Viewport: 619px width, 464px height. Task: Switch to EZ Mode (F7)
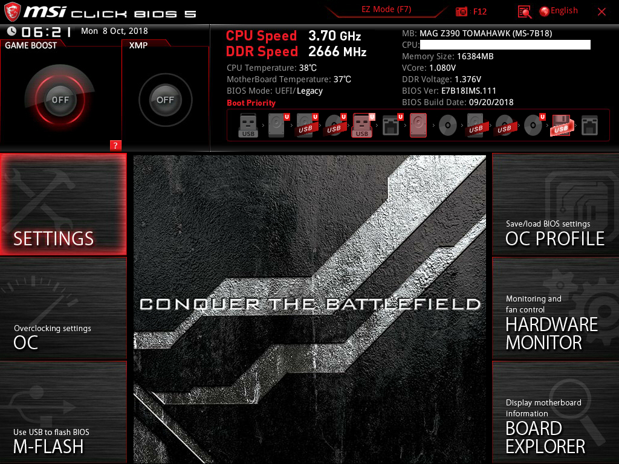tap(386, 10)
